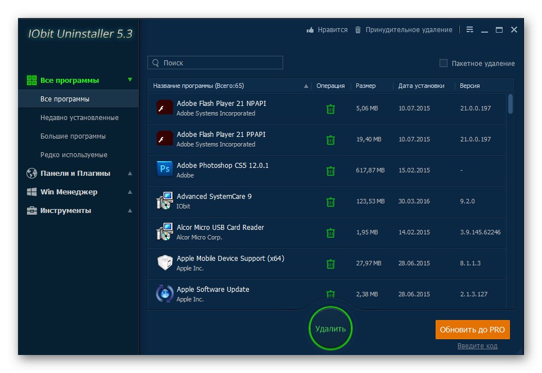Open the Панели и Плагины section

75,174
